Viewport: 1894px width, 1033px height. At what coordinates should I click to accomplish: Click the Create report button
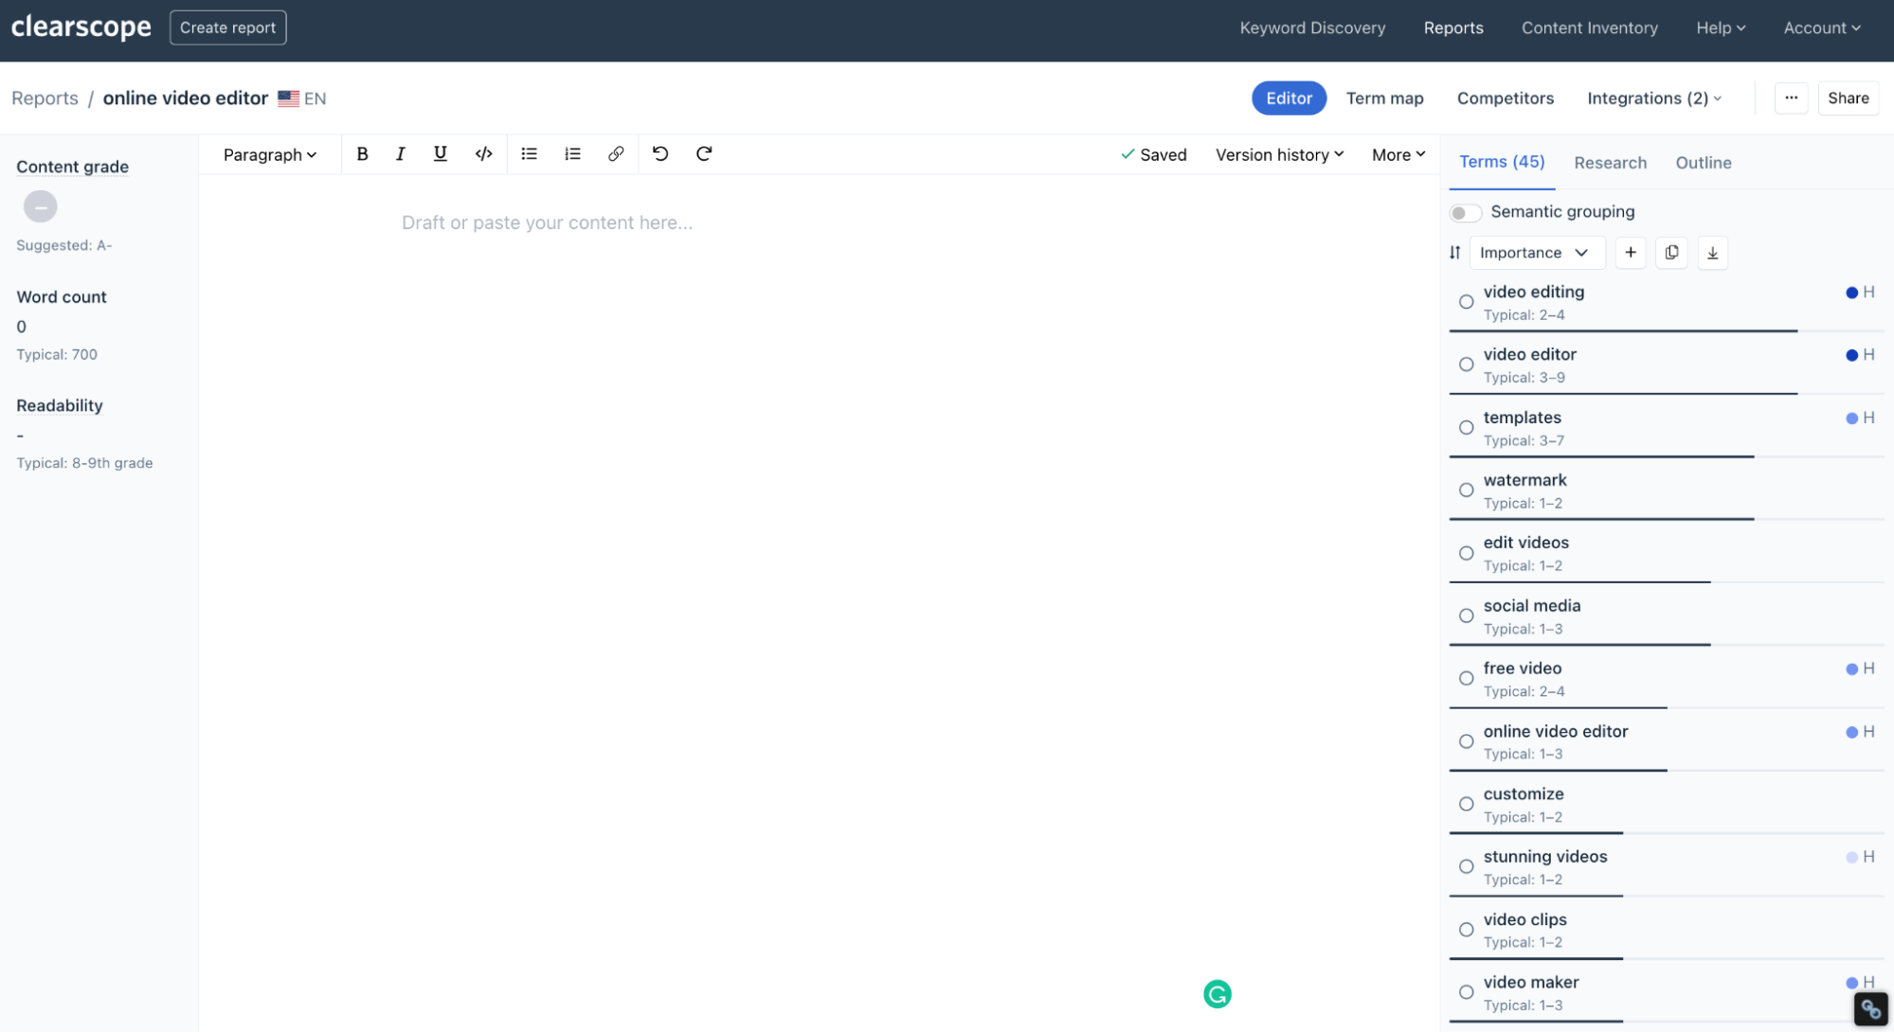(227, 27)
